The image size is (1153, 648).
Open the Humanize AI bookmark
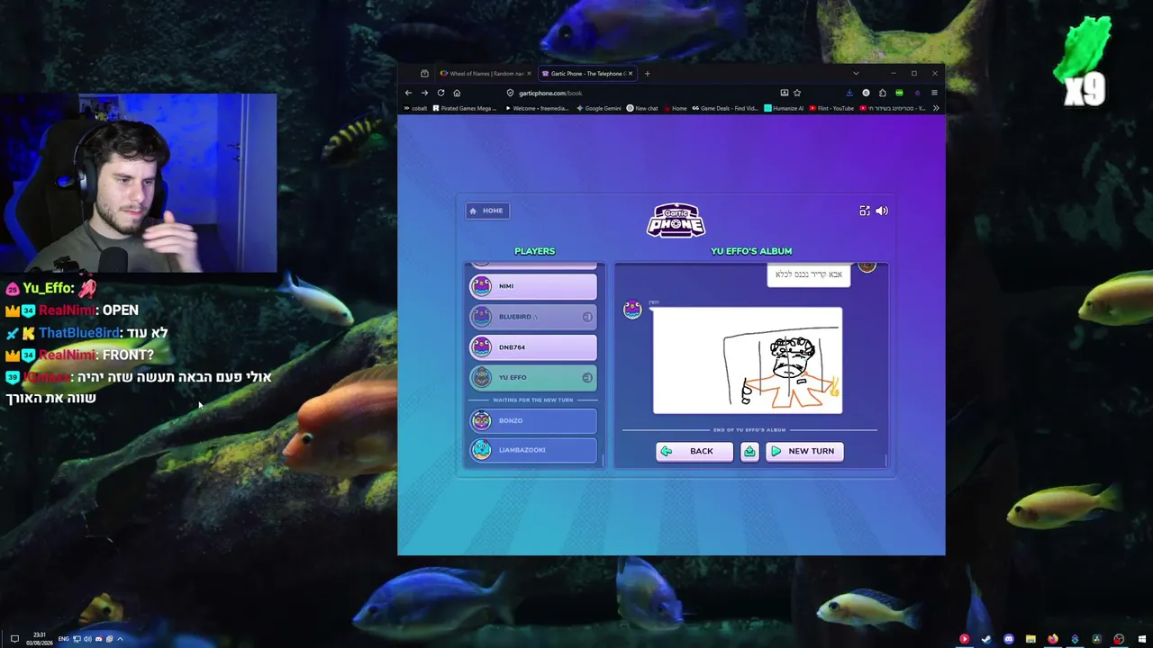coord(784,108)
